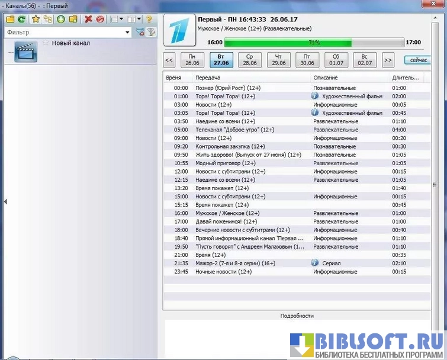This screenshot has width=447, height=360.
Task: Toggle the channel groups tree view button
Action: (47, 19)
